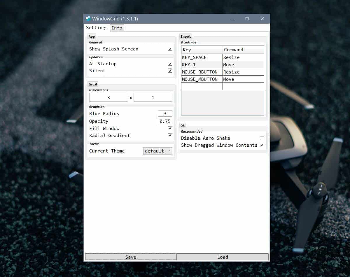The image size is (350, 277).
Task: Uncheck the Silent updates option
Action: coord(170,71)
